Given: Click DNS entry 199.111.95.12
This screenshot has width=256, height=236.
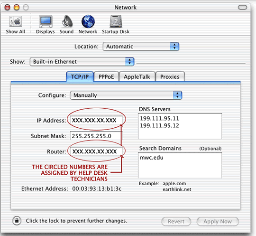Looking at the screenshot, I should pyautogui.click(x=159, y=126).
